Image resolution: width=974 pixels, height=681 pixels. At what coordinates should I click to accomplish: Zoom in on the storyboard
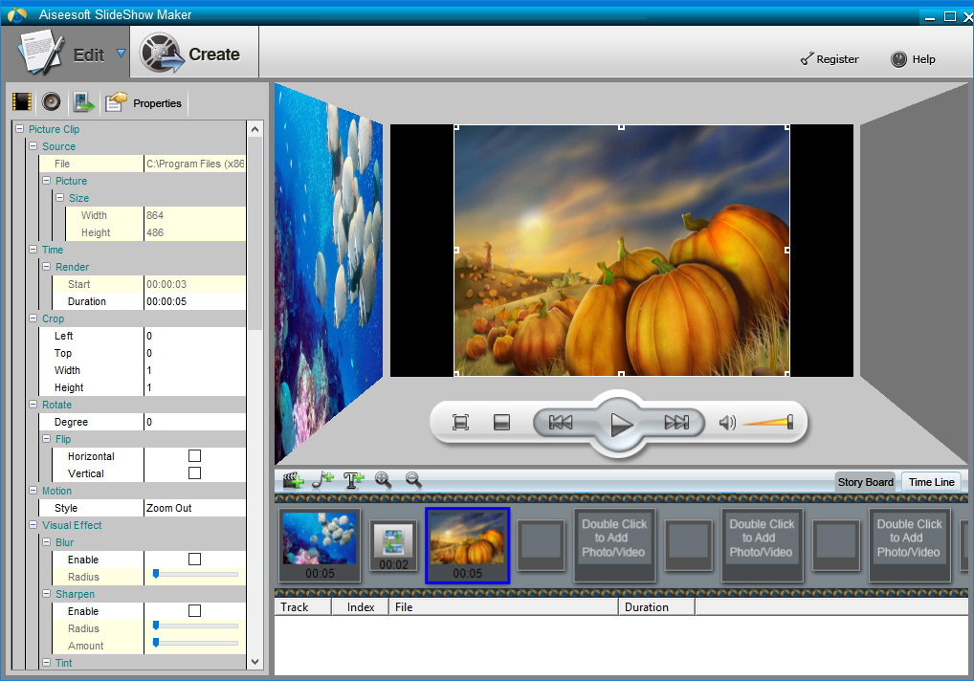click(384, 481)
